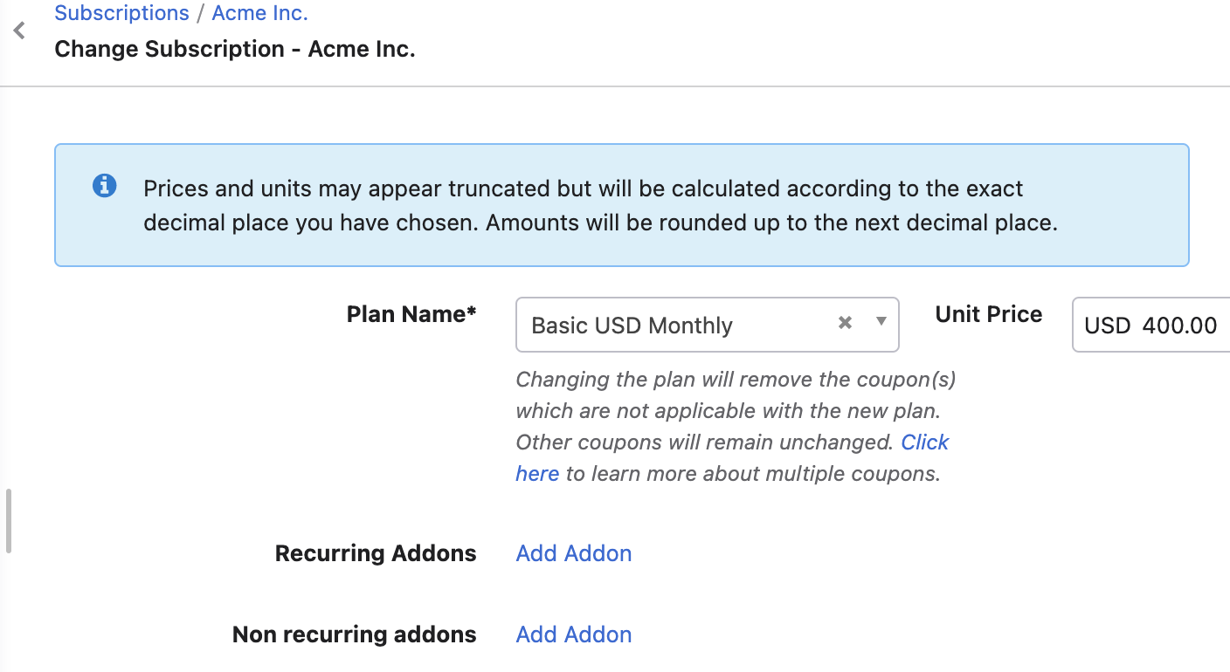Add Addon under Non recurring addons

(x=574, y=634)
